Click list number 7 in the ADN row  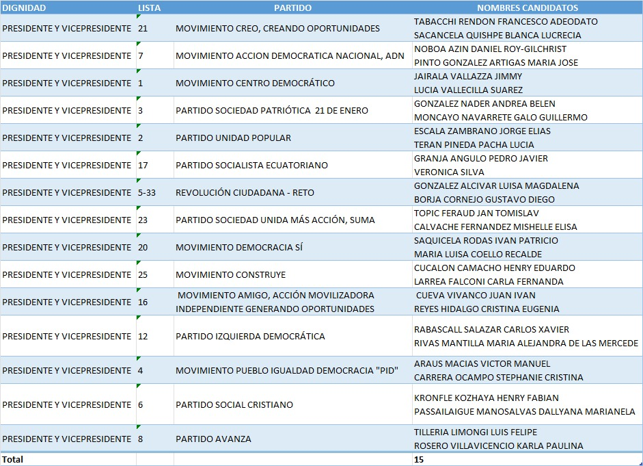point(141,56)
